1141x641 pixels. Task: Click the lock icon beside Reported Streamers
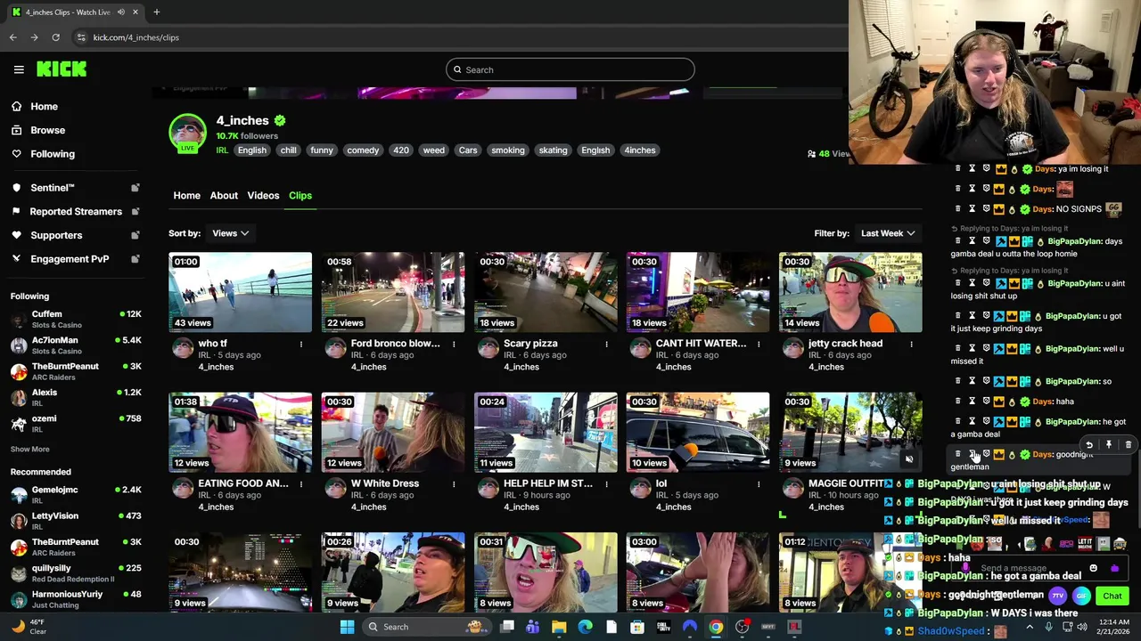135,212
